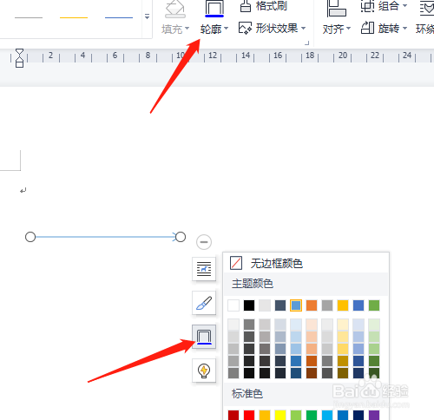
Task: Apply the gray line style preset
Action: [x=29, y=17]
